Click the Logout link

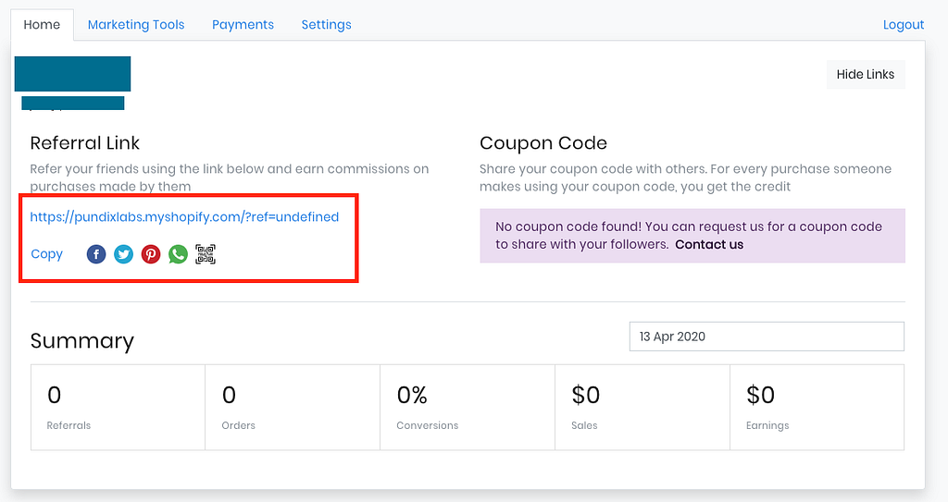(904, 25)
